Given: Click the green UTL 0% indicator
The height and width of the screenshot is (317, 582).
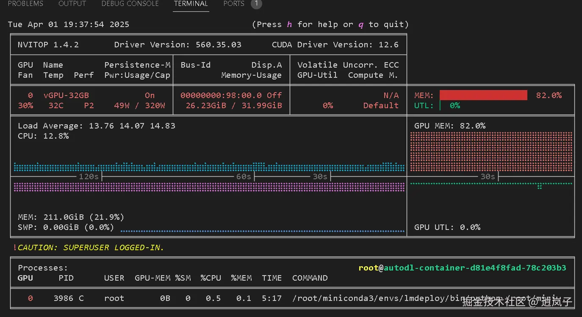Looking at the screenshot, I should coord(455,106).
